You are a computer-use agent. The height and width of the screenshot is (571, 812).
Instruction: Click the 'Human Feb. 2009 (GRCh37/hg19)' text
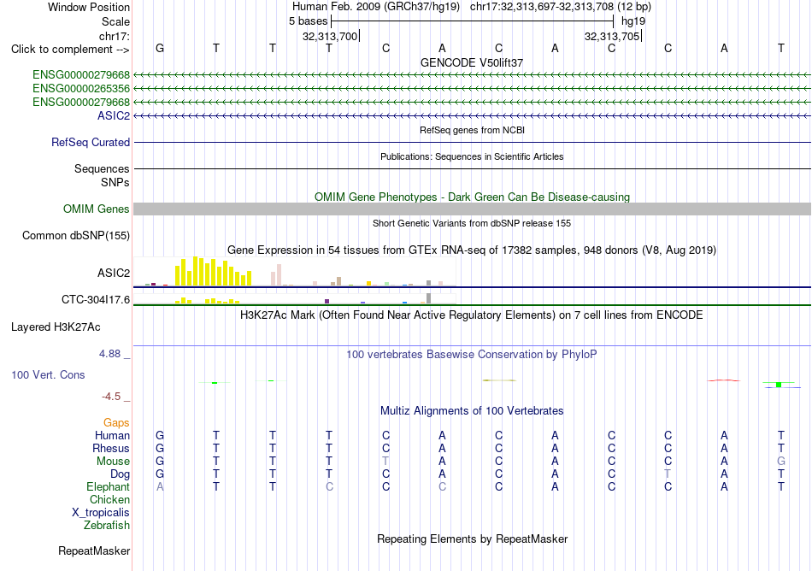click(x=376, y=7)
